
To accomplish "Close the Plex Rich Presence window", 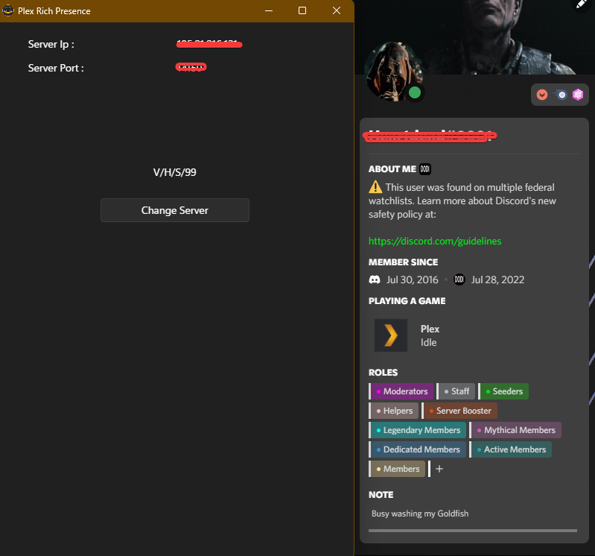I will 336,10.
